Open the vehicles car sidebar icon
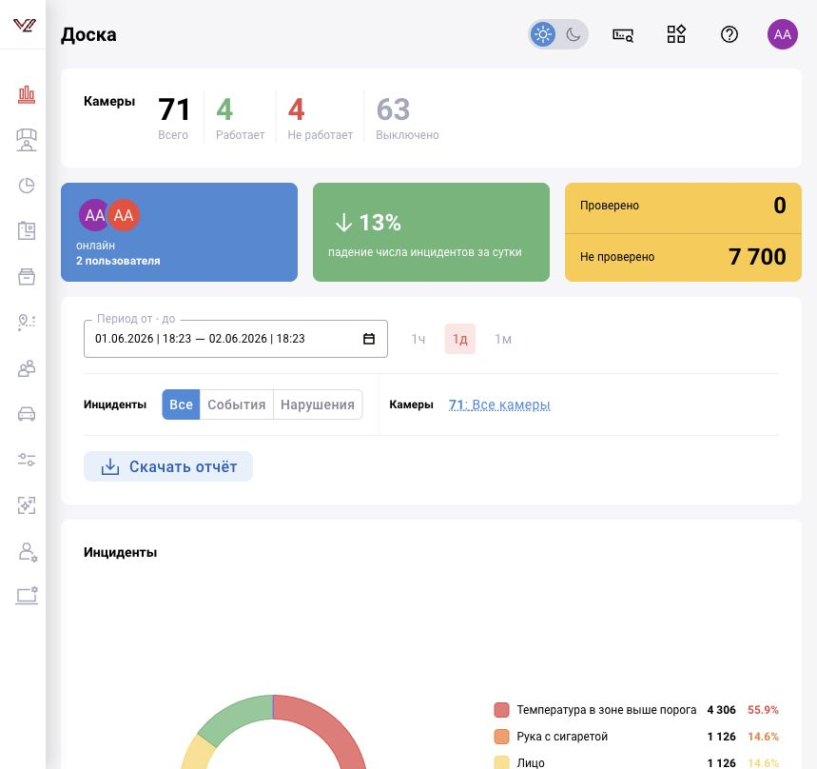This screenshot has width=817, height=769. pyautogui.click(x=27, y=414)
